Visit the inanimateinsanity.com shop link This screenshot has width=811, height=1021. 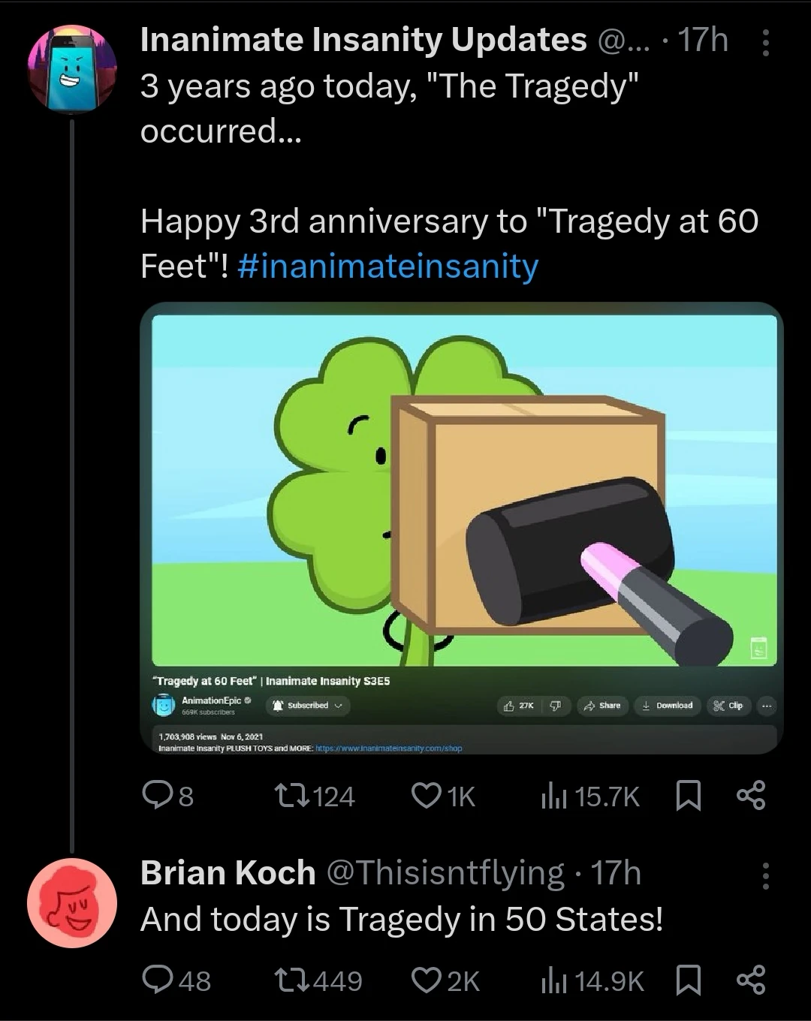390,748
